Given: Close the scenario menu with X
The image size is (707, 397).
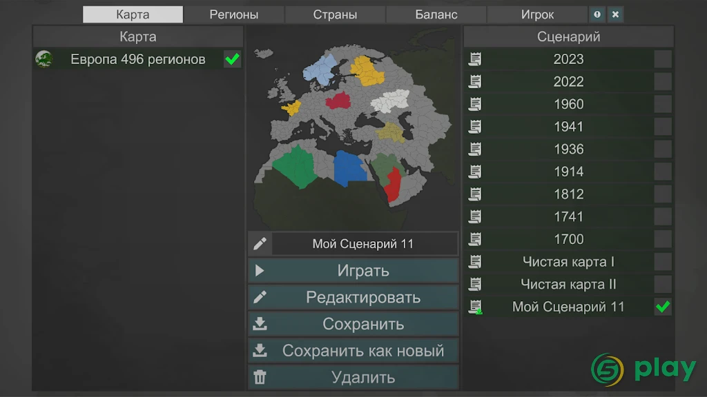Looking at the screenshot, I should tap(615, 14).
